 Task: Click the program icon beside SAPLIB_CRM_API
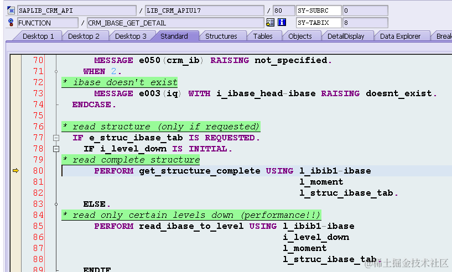click(x=11, y=11)
